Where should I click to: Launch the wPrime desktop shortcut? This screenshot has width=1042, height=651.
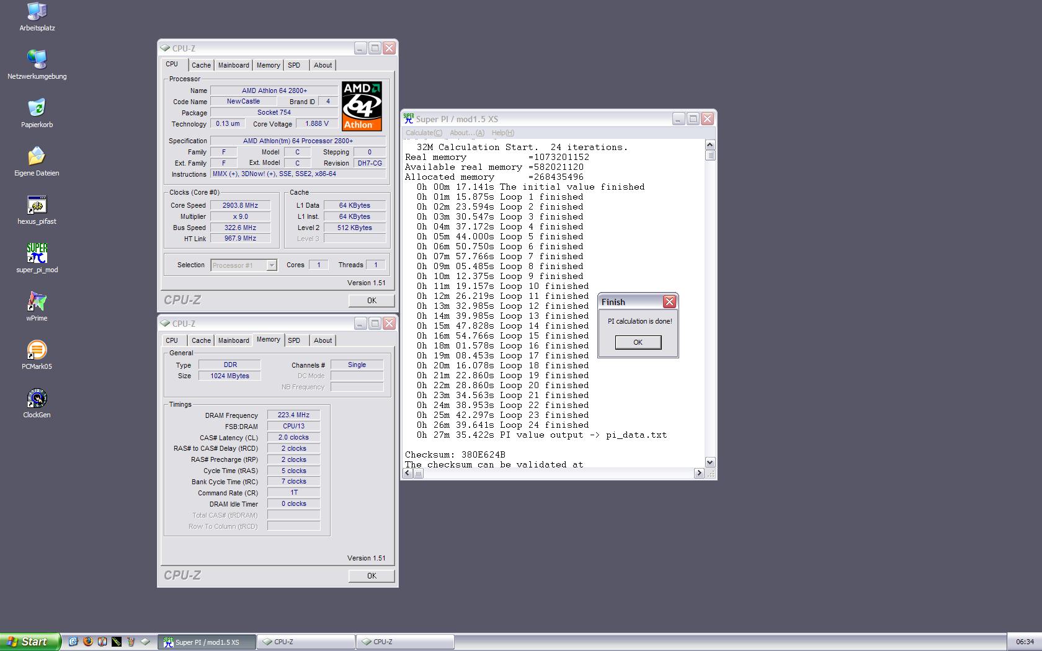[37, 306]
